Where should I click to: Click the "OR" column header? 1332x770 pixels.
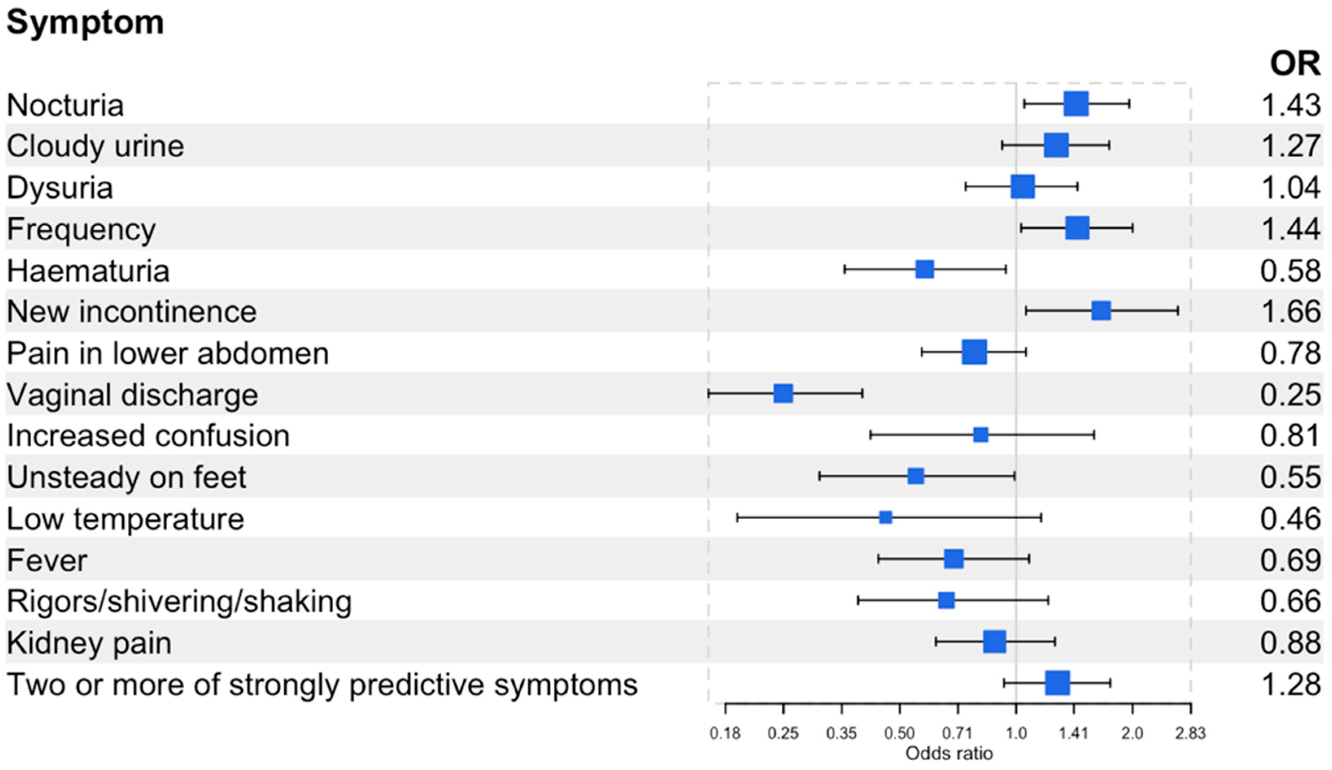(1295, 64)
